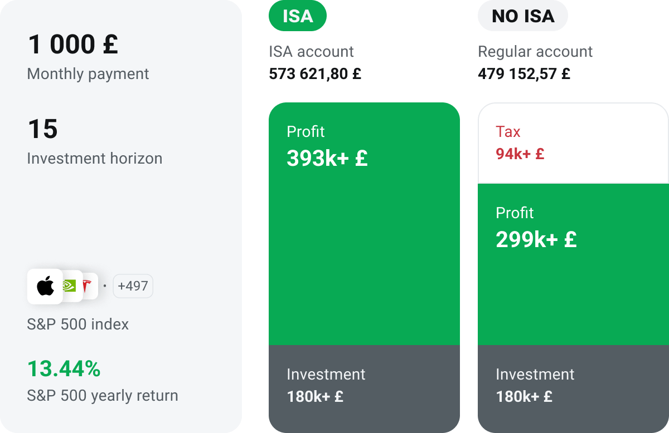The width and height of the screenshot is (669, 433).
Task: Enable the S&P 500 index selection
Action: (x=77, y=324)
